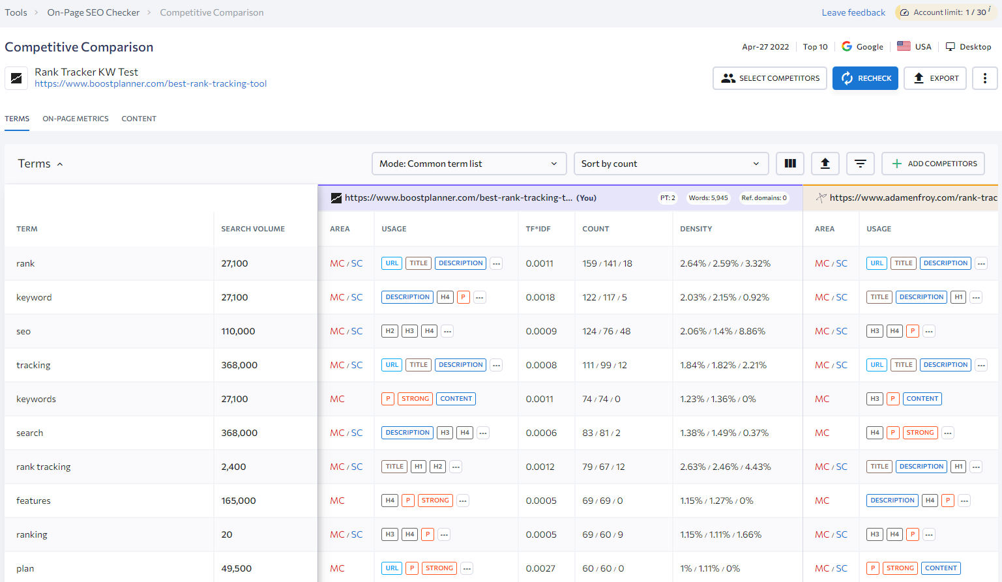Expand usage ellipsis in features row
The width and height of the screenshot is (1002, 582).
463,501
